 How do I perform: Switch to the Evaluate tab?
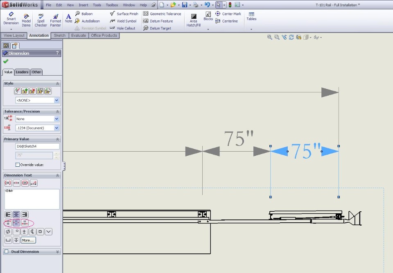[79, 36]
